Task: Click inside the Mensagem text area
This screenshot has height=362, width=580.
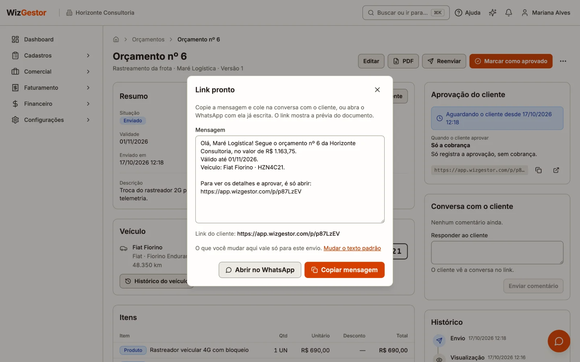Action: click(290, 179)
